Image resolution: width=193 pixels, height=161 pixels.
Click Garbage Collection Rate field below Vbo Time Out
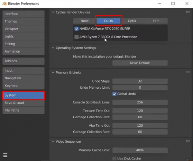coord(140,132)
